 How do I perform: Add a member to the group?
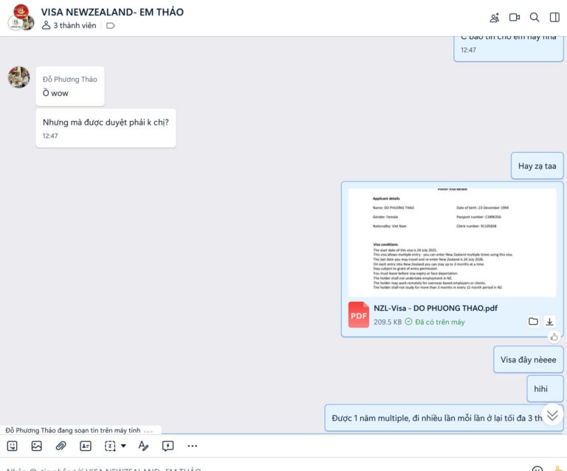pyautogui.click(x=495, y=18)
